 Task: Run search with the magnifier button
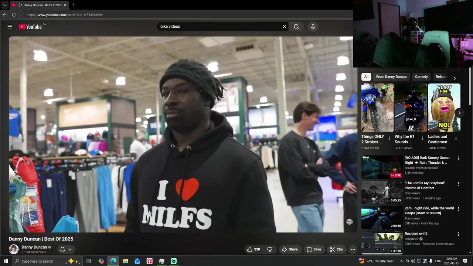tap(296, 27)
